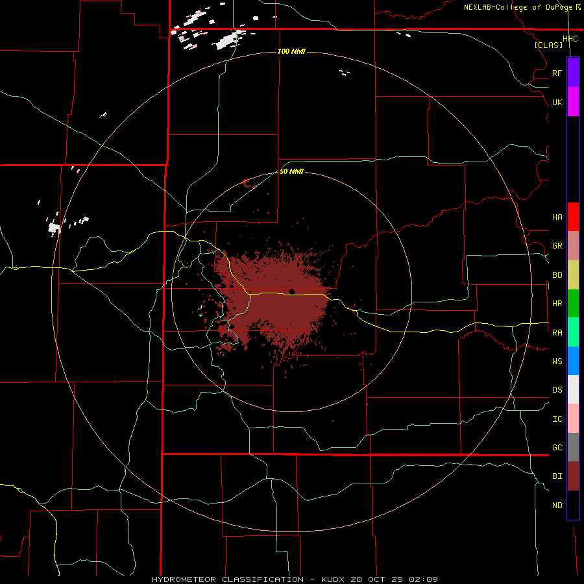Screen dimensions: 584x584
Task: Click the BI legend label
Action: pos(557,476)
